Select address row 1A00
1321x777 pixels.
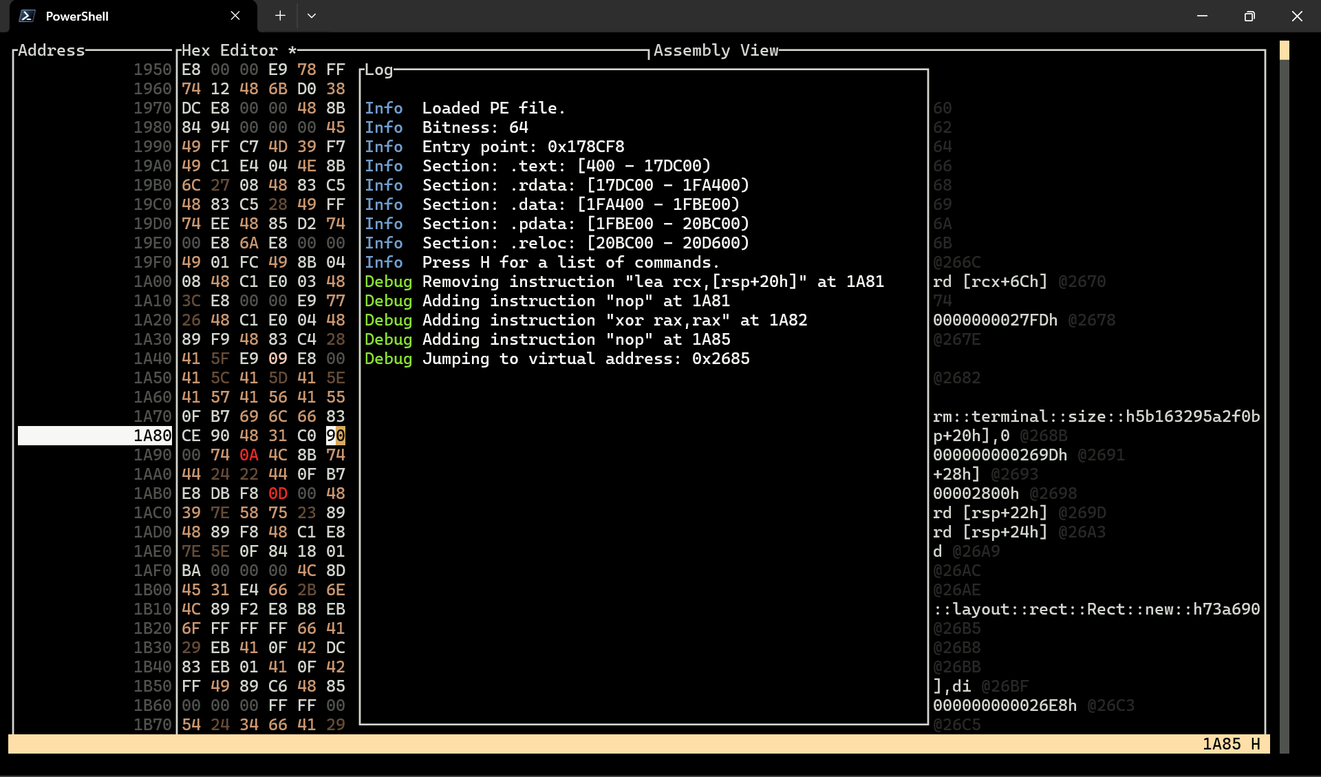pos(95,281)
